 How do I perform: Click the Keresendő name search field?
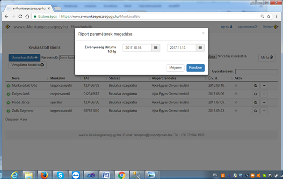67,58
